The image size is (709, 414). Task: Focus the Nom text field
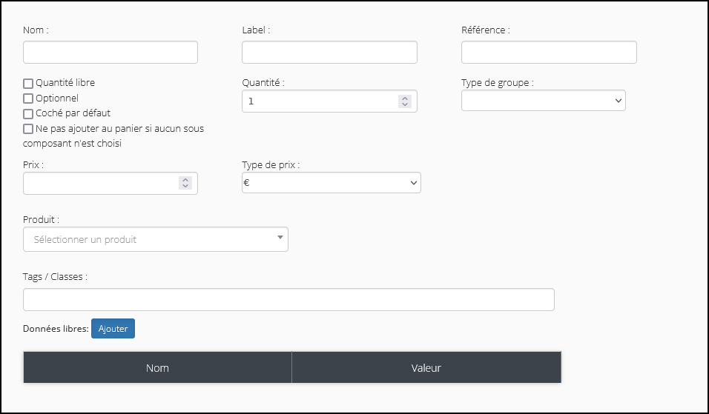click(111, 53)
